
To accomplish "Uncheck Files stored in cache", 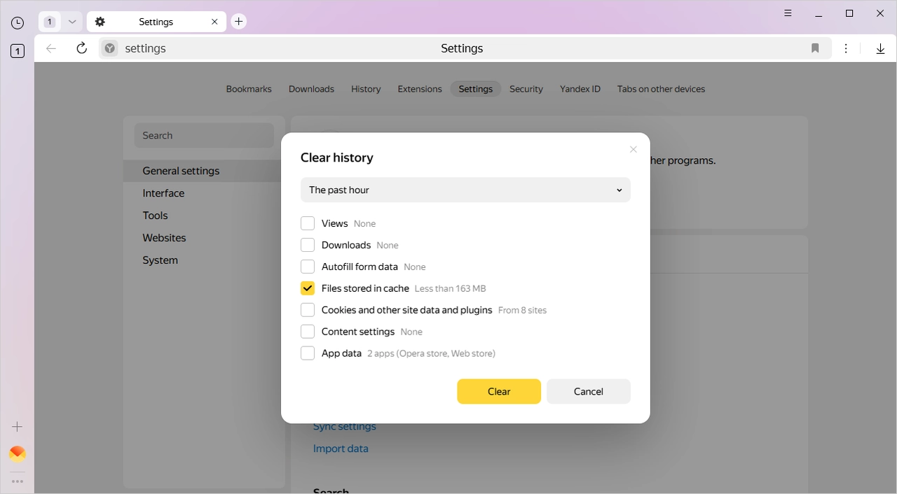I will pyautogui.click(x=307, y=288).
